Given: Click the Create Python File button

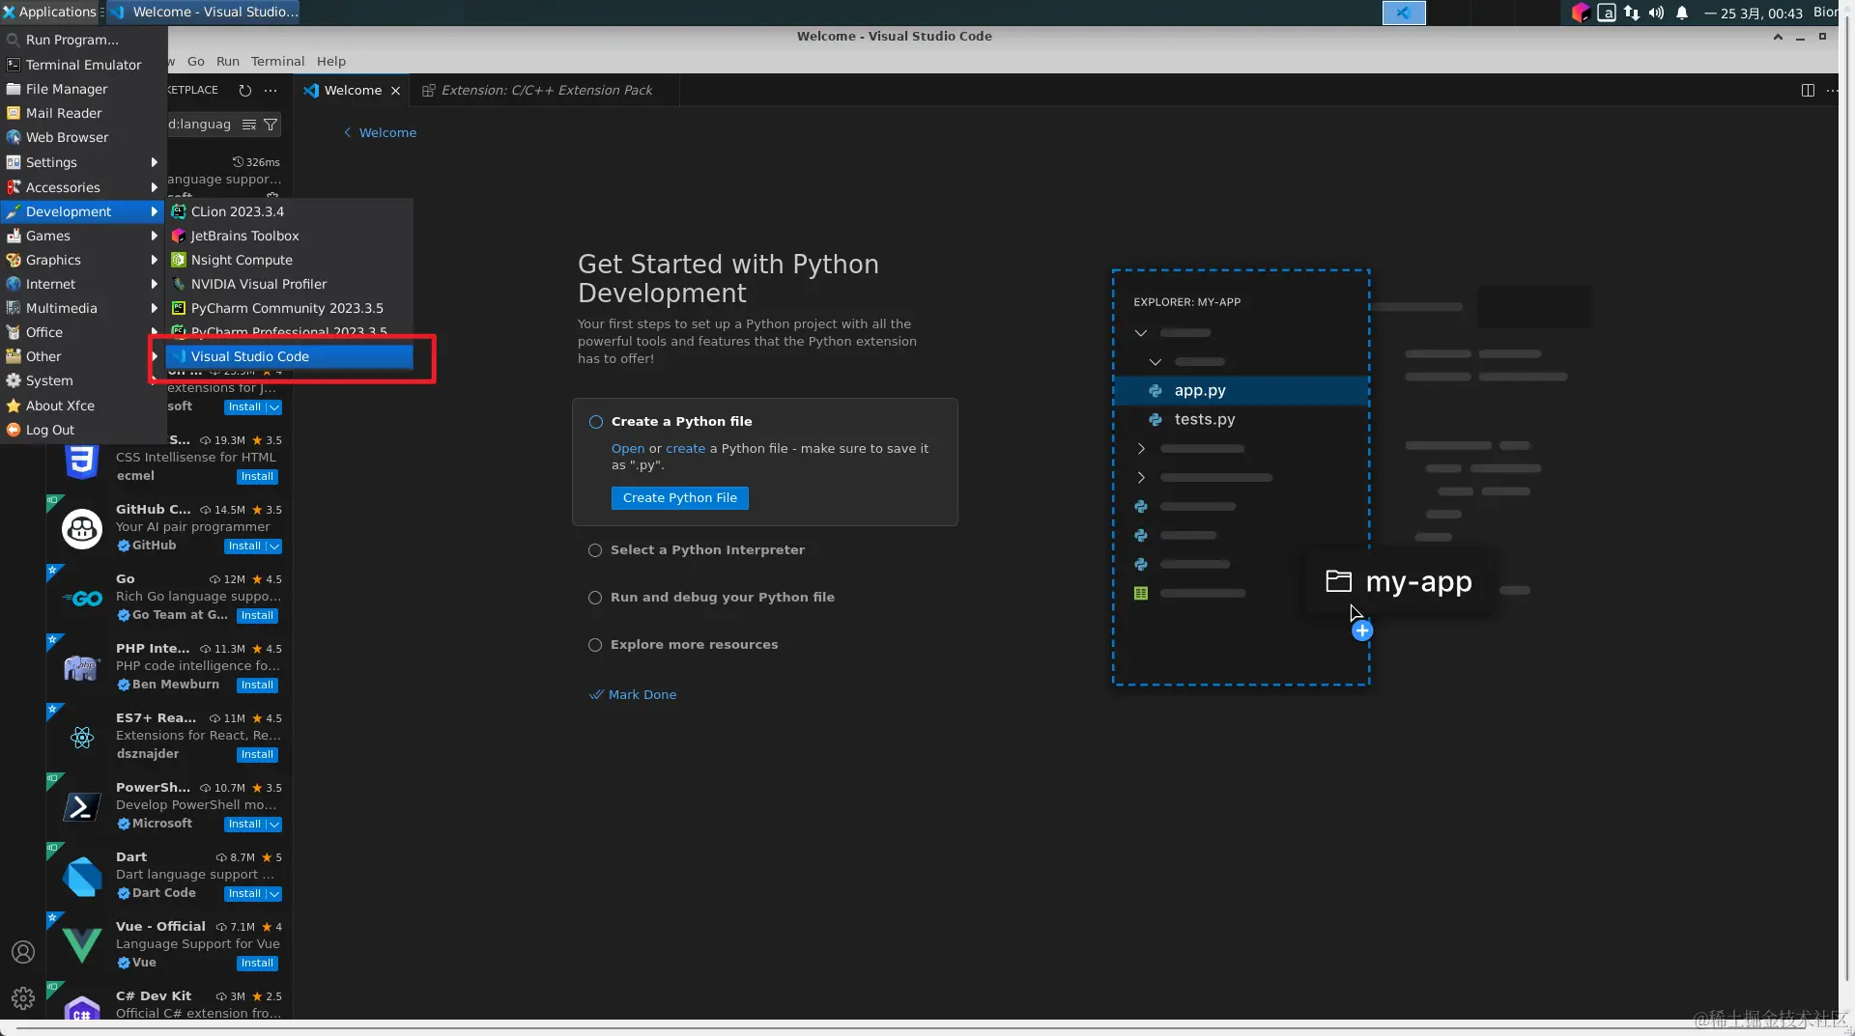Looking at the screenshot, I should pos(680,498).
